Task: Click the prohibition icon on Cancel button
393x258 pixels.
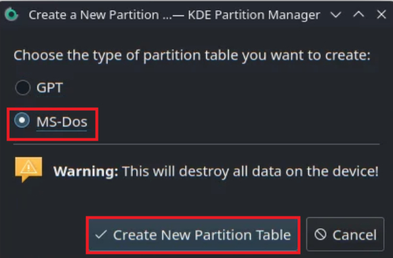Action: point(321,235)
